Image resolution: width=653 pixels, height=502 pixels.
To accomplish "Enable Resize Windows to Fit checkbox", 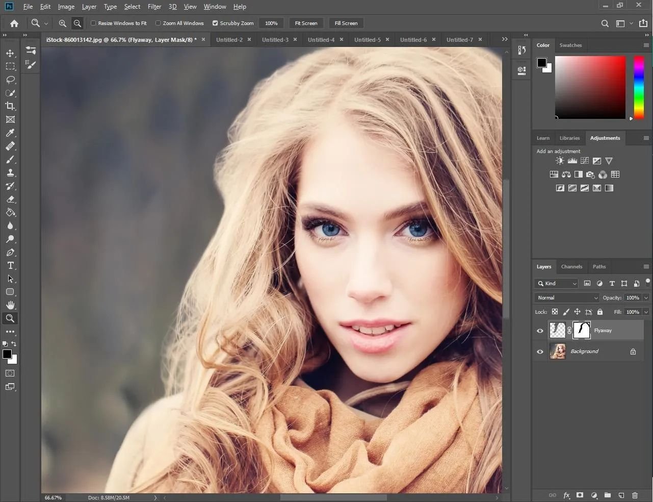I will (x=93, y=23).
